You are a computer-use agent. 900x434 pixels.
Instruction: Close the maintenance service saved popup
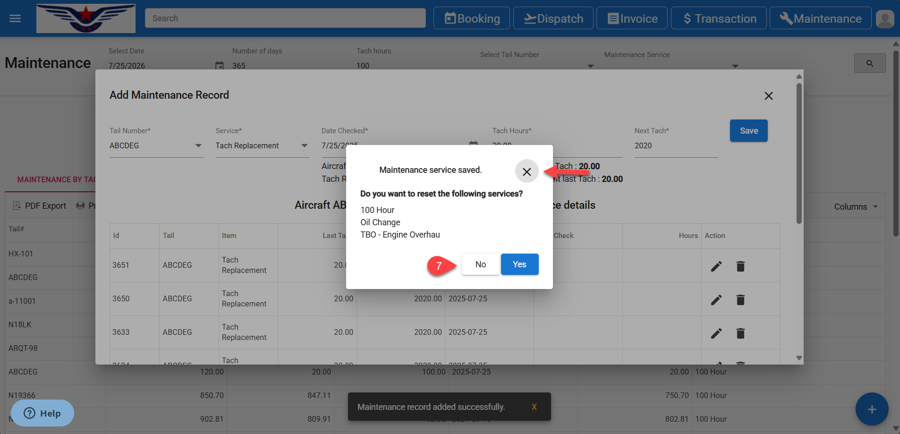526,171
